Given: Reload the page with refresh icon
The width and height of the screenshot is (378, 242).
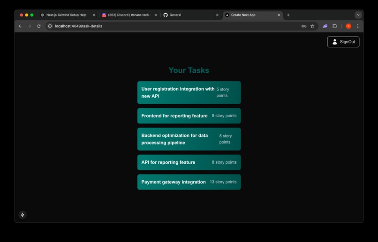Looking at the screenshot, I should [39, 26].
